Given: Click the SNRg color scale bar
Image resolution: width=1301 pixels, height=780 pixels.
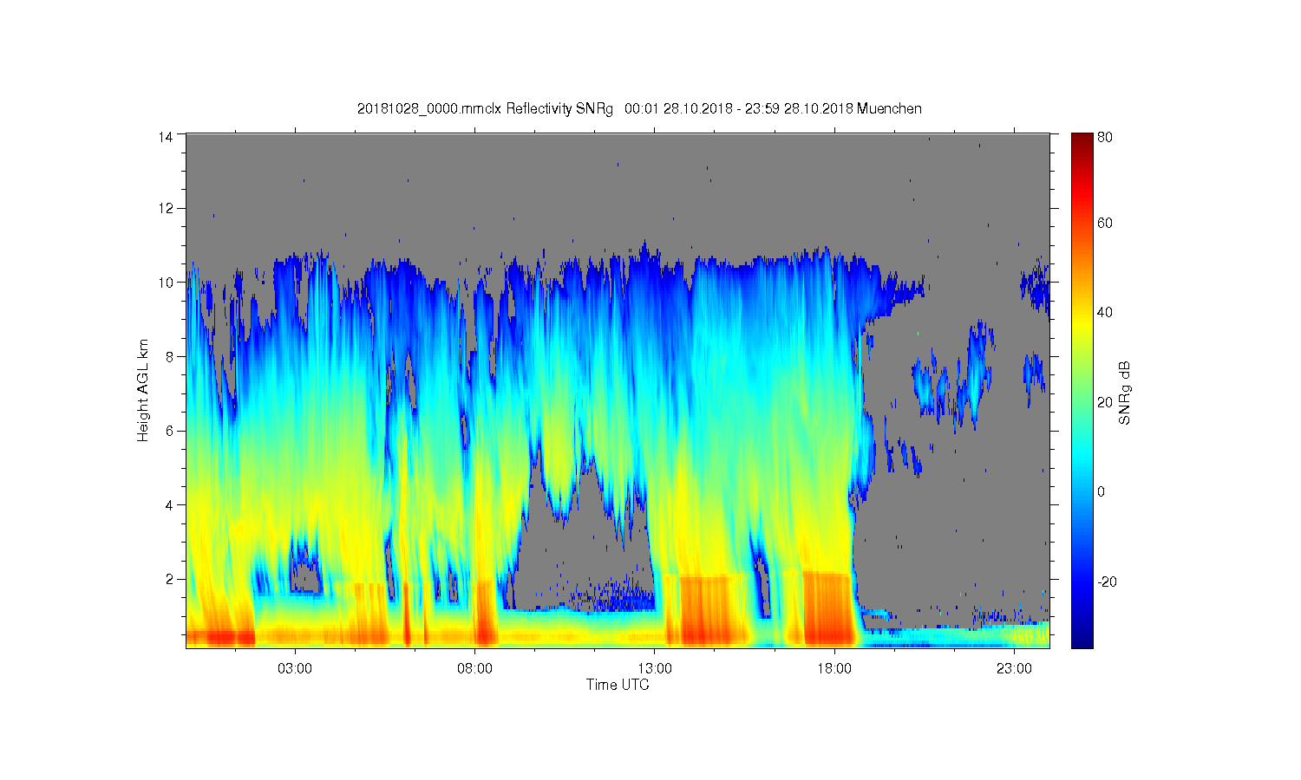Looking at the screenshot, I should 1082,390.
